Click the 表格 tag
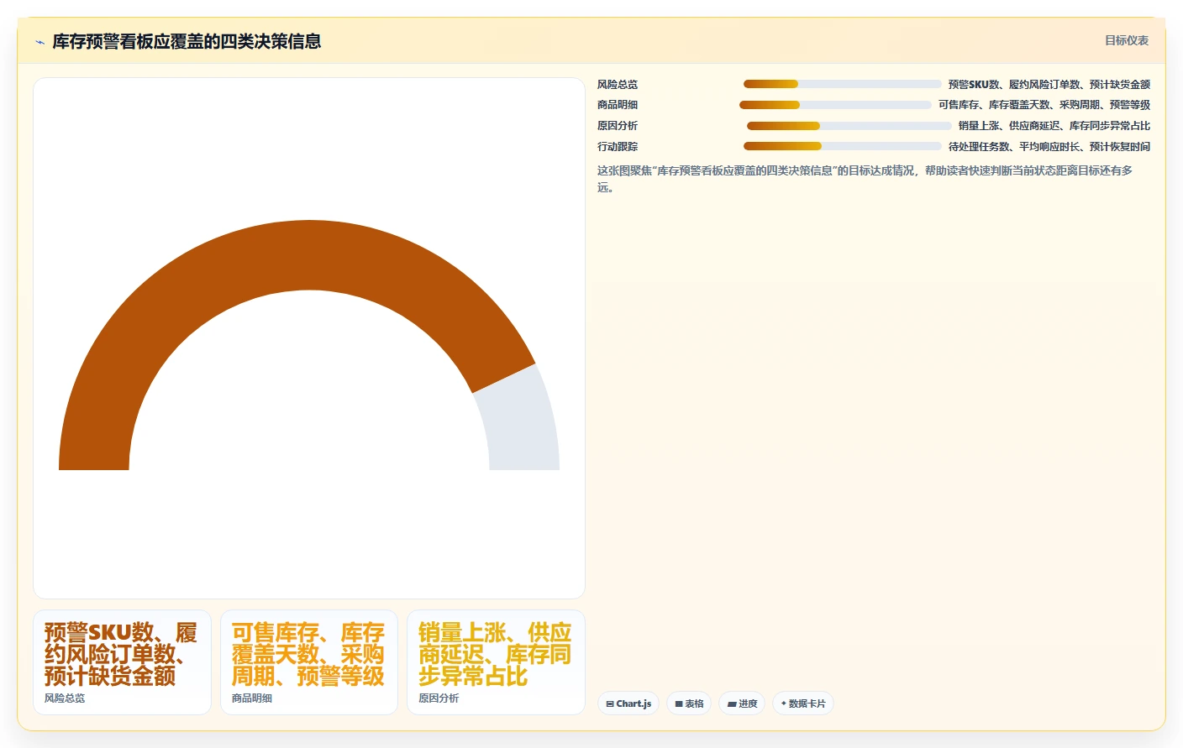Screen dimensions: 1183x748 coord(689,704)
